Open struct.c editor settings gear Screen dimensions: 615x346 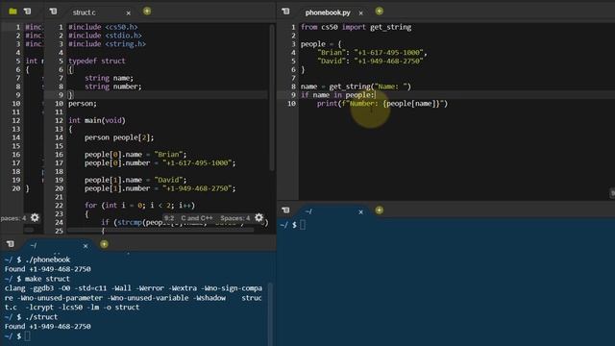click(258, 217)
